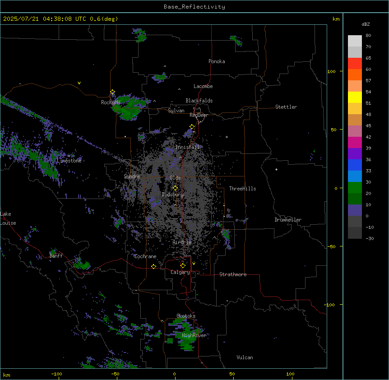This screenshot has height=380, width=389.
Task: Click the Sundre town label
Action: click(x=132, y=176)
